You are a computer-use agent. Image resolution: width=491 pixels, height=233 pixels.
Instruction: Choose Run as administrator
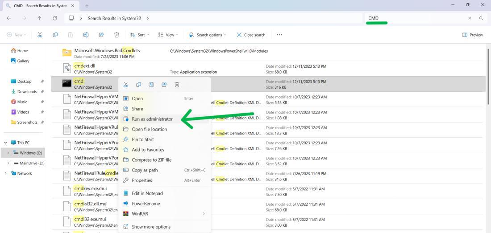tap(164, 119)
